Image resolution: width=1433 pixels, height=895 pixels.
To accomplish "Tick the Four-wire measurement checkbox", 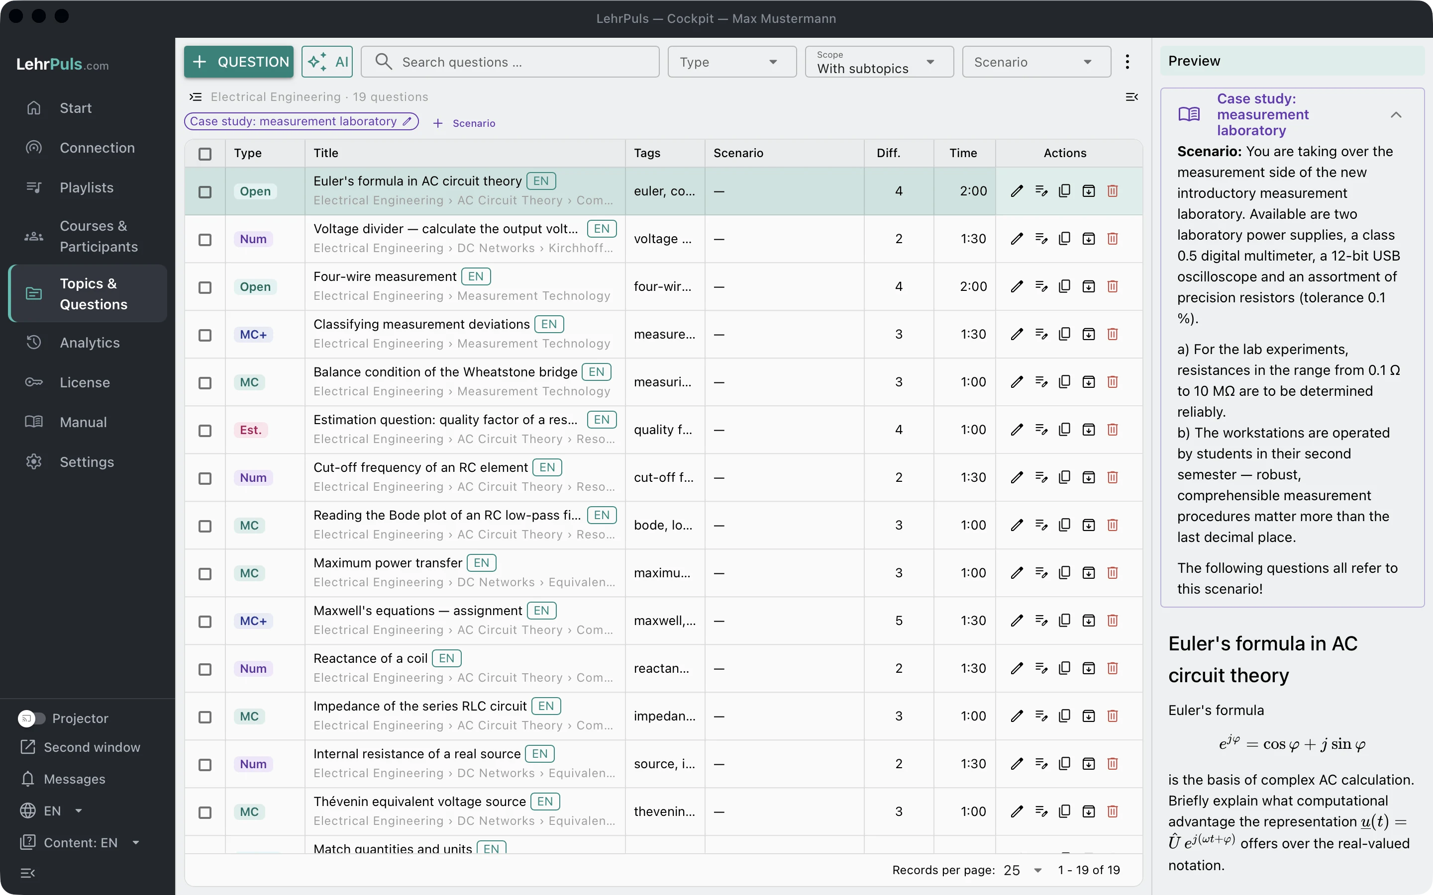I will coord(205,288).
